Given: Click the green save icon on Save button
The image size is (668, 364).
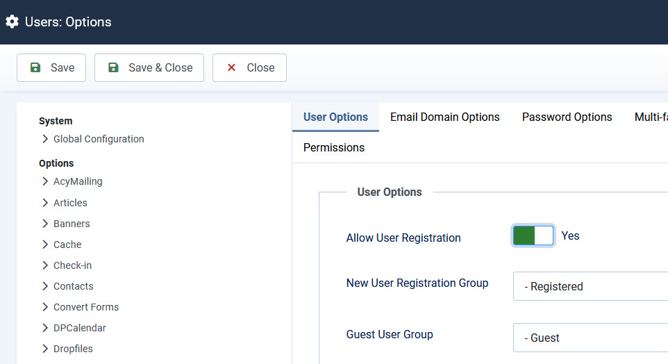Looking at the screenshot, I should [x=35, y=67].
